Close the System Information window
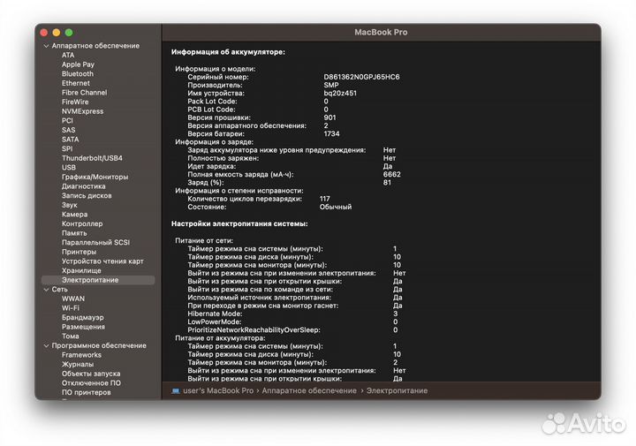This screenshot has width=636, height=446. [x=44, y=33]
